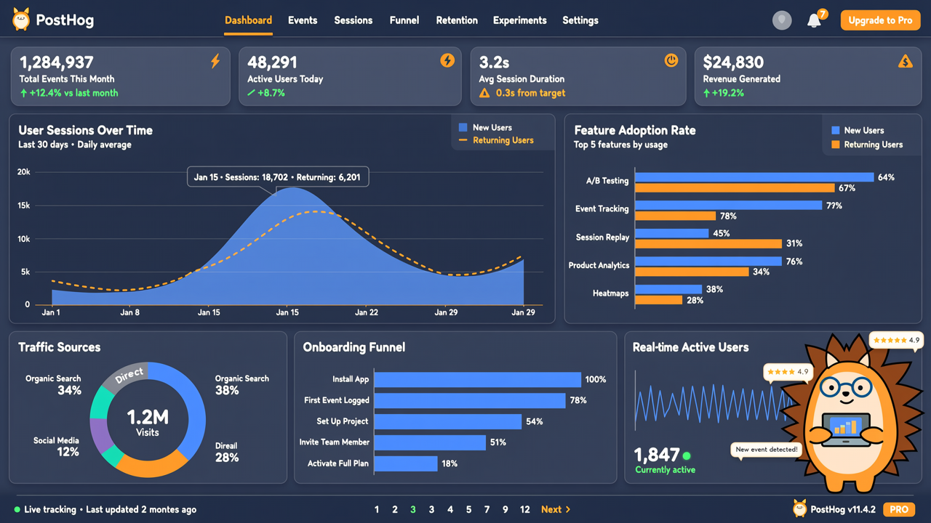Go to the Funnel tab
This screenshot has height=523, width=931.
[404, 20]
